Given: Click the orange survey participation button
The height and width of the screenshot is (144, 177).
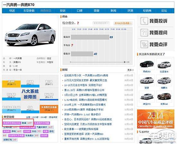Looking at the screenshot, I should pyautogui.click(x=123, y=23).
